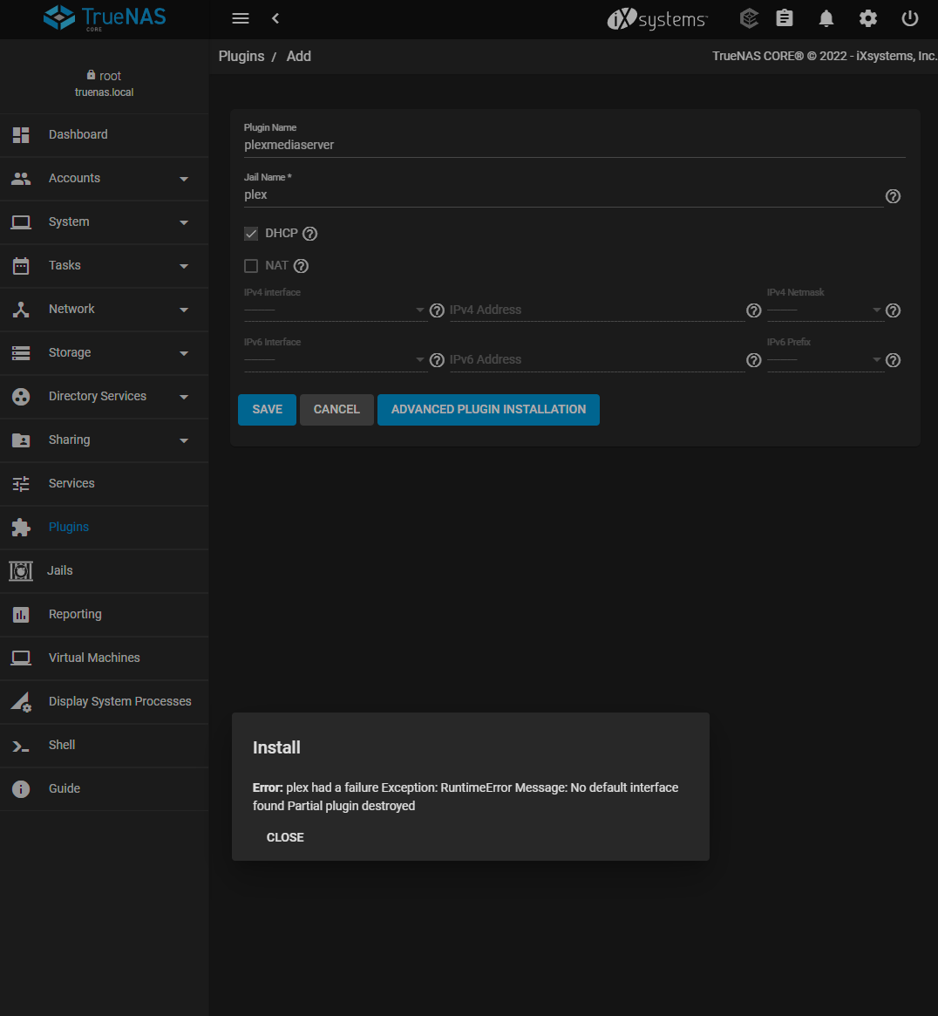Show help tooltip for DHCP
The height and width of the screenshot is (1016, 938).
(309, 234)
